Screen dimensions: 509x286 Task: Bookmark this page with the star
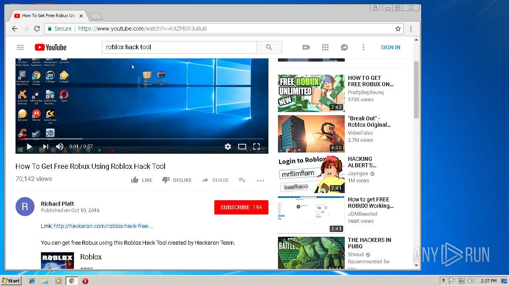point(398,29)
